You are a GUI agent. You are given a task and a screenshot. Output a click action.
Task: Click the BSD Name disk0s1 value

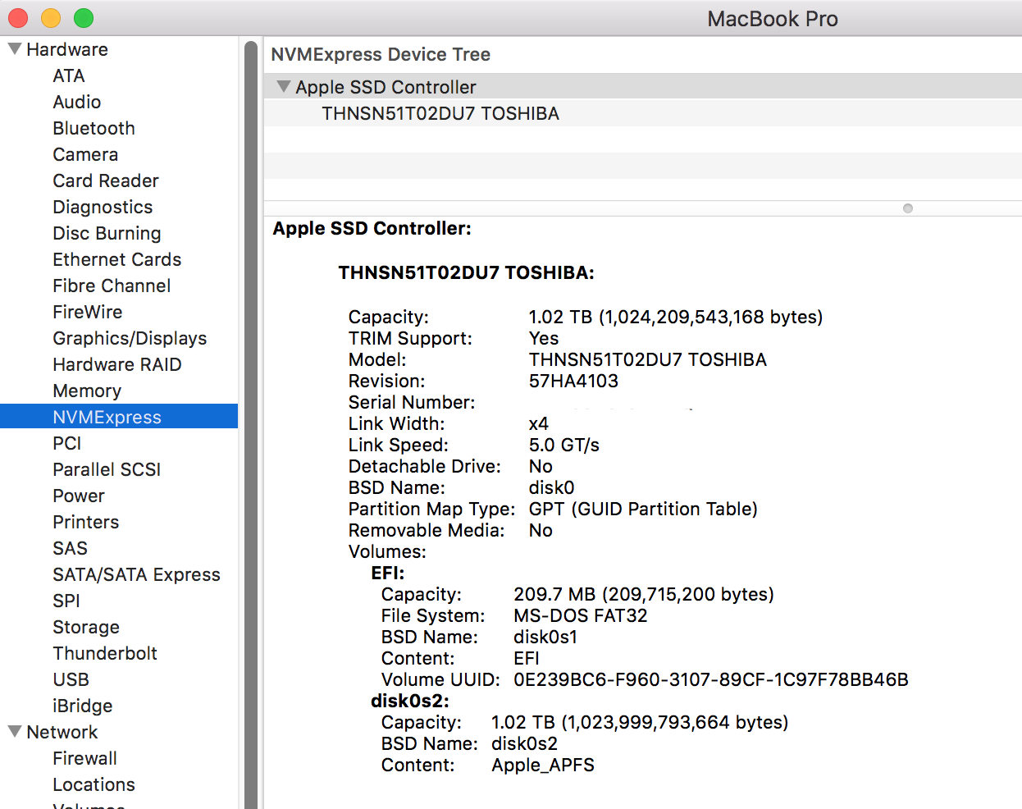[x=545, y=637]
